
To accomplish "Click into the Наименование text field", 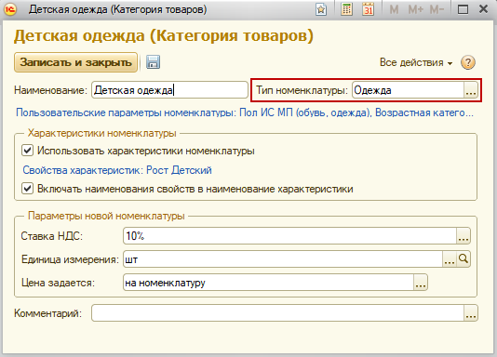I will [169, 90].
